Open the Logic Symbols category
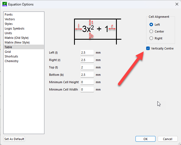181x145 pixels. [15, 28]
